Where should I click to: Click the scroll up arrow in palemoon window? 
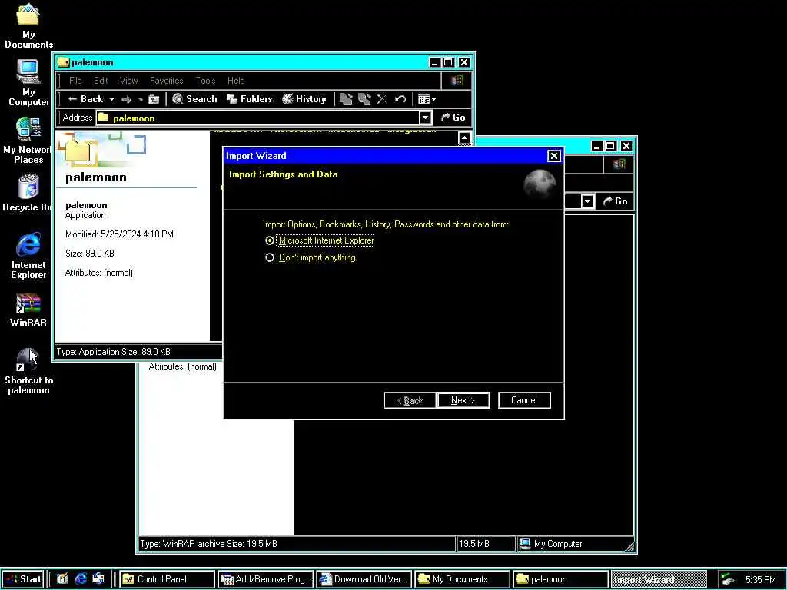(464, 138)
